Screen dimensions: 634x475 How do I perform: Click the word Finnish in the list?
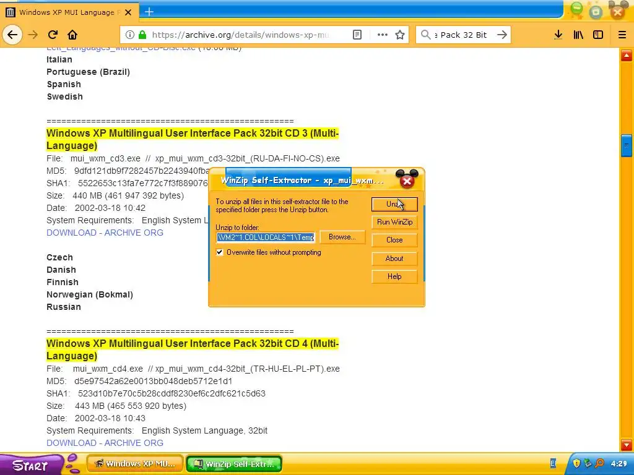click(x=63, y=282)
